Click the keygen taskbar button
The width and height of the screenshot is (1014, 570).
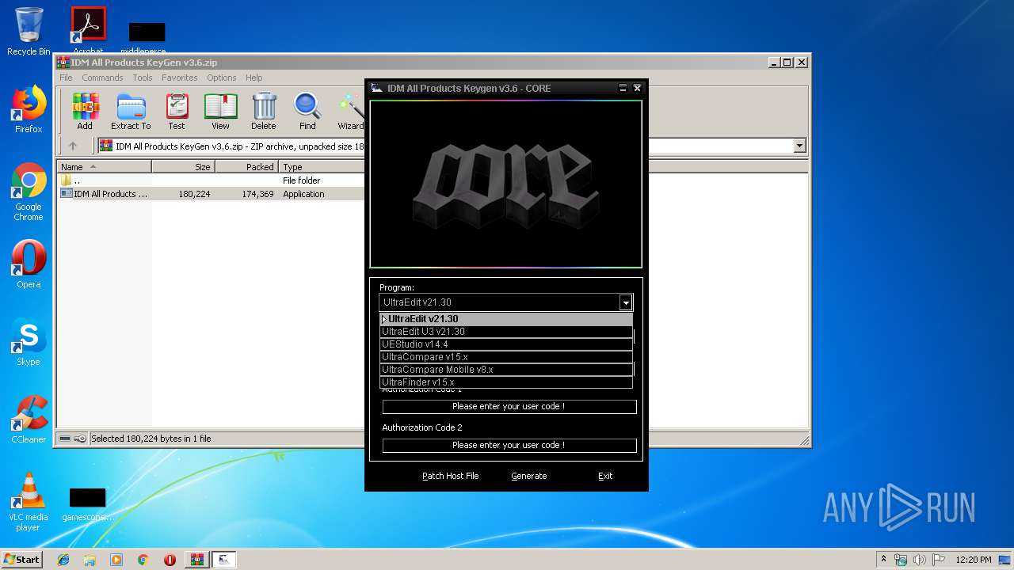223,560
